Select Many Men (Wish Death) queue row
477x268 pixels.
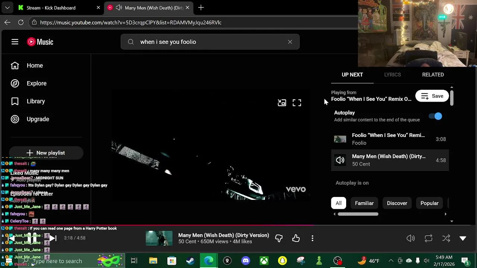point(390,160)
